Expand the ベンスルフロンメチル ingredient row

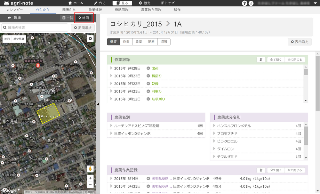[x=214, y=126]
